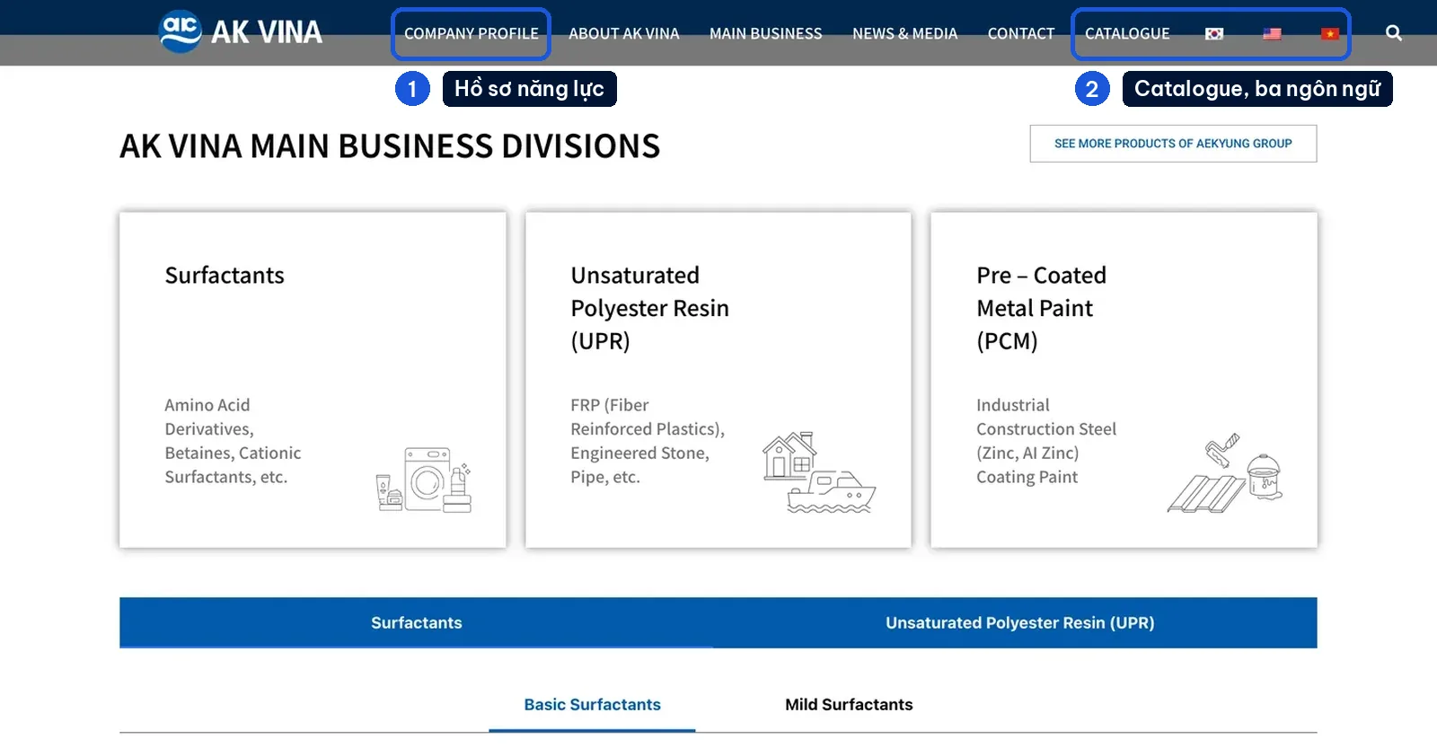Open the About AK Vina menu
Viewport: 1437px width, 748px height.
point(624,33)
